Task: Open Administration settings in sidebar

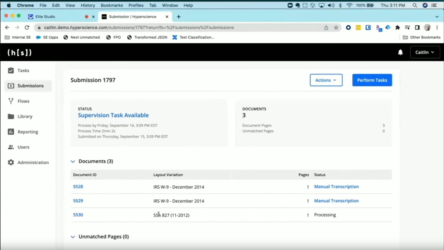Action: pos(32,163)
